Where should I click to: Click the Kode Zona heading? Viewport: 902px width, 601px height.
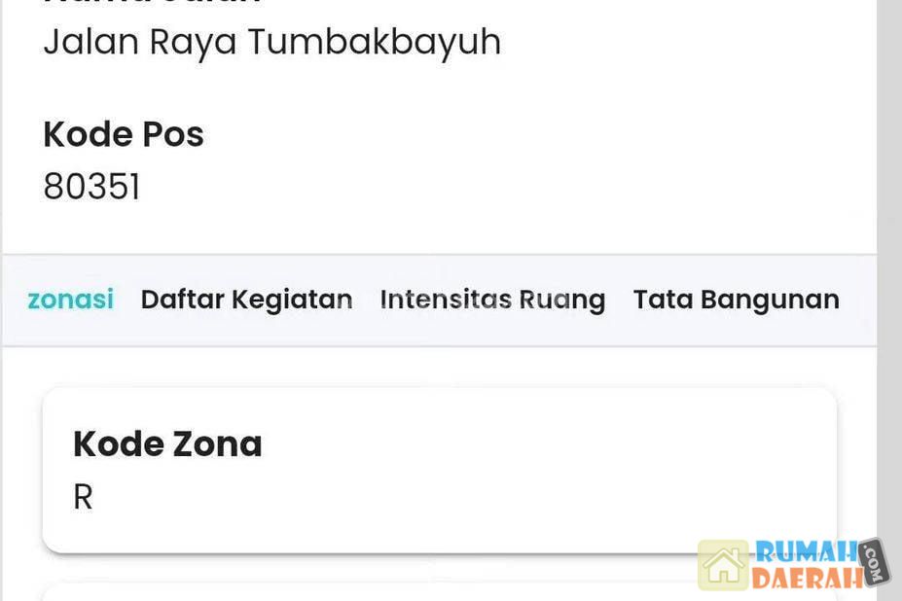click(167, 443)
